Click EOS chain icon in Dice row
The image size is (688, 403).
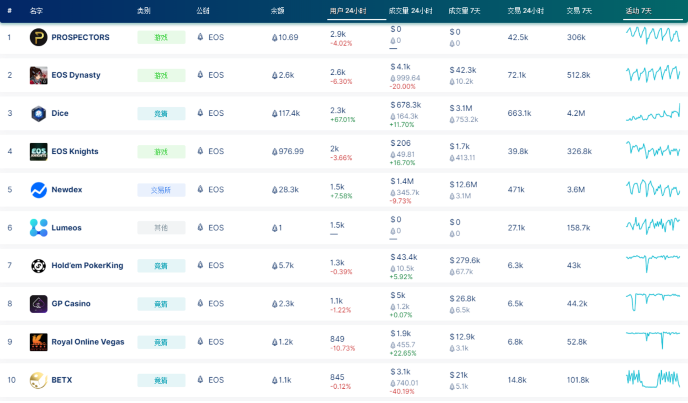coord(200,113)
